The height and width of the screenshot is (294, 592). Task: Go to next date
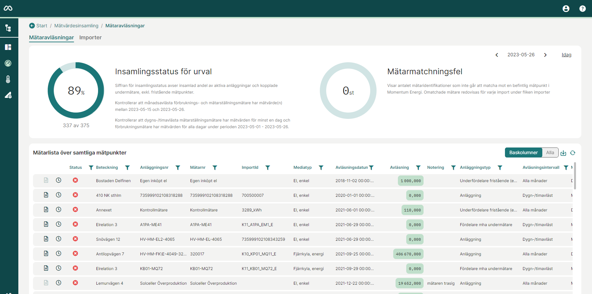point(545,55)
